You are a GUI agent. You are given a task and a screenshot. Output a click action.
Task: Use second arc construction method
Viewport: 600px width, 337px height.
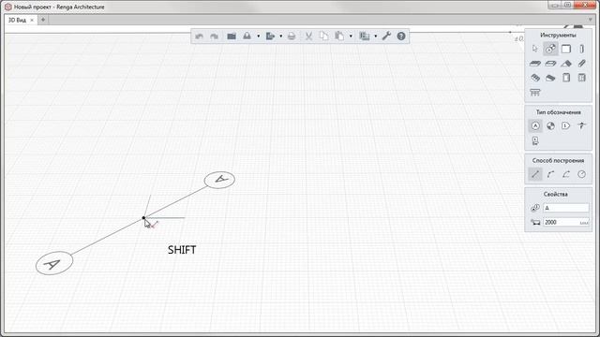566,175
